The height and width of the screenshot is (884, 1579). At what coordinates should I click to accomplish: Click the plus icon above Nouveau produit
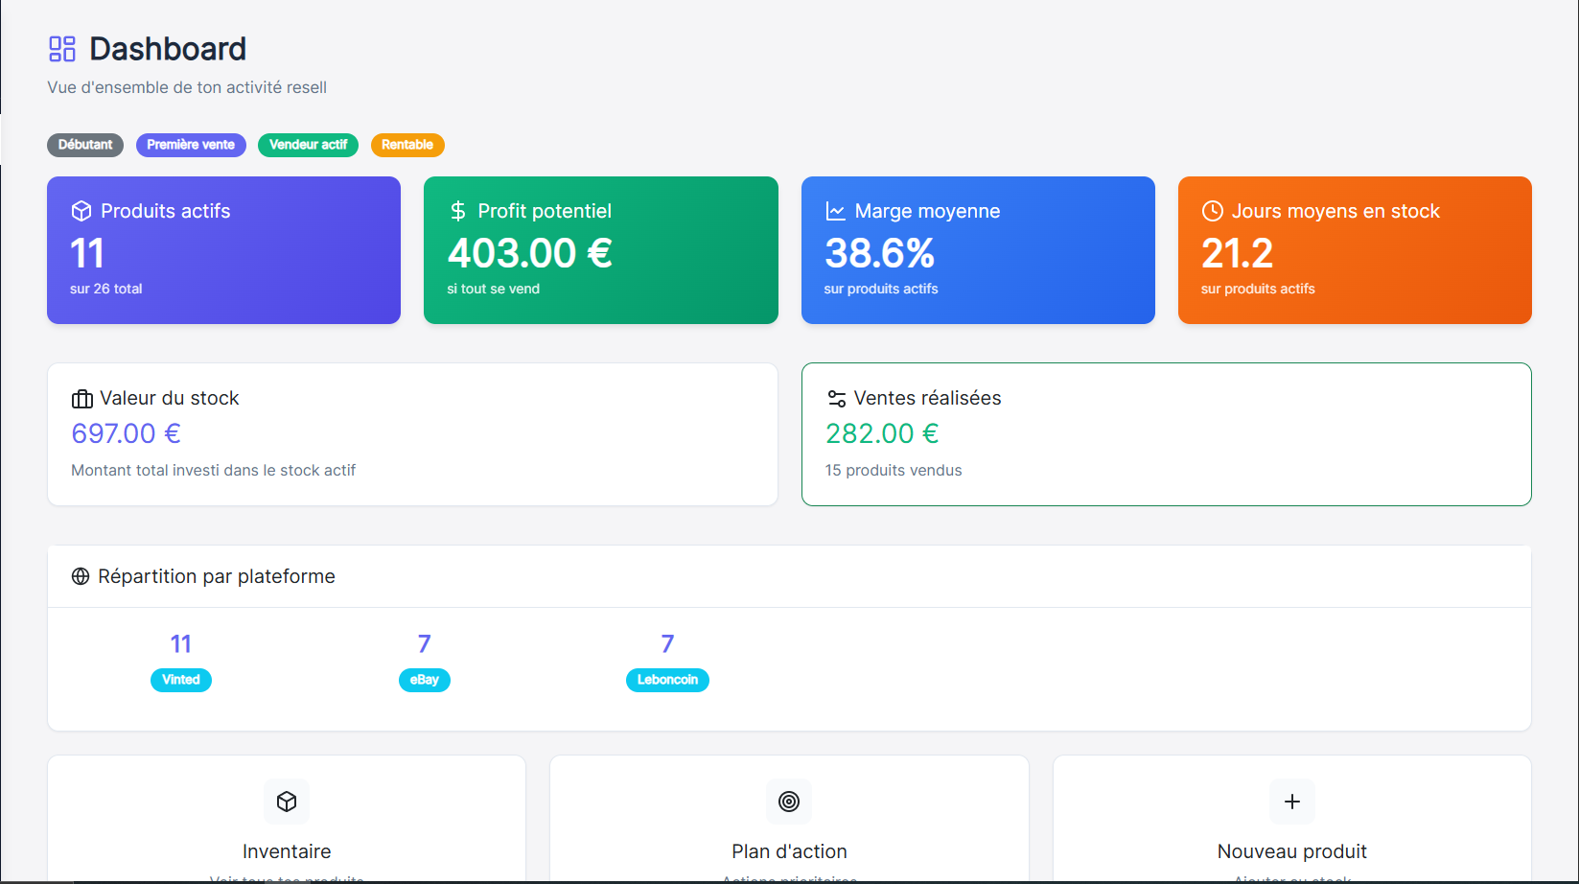coord(1292,802)
